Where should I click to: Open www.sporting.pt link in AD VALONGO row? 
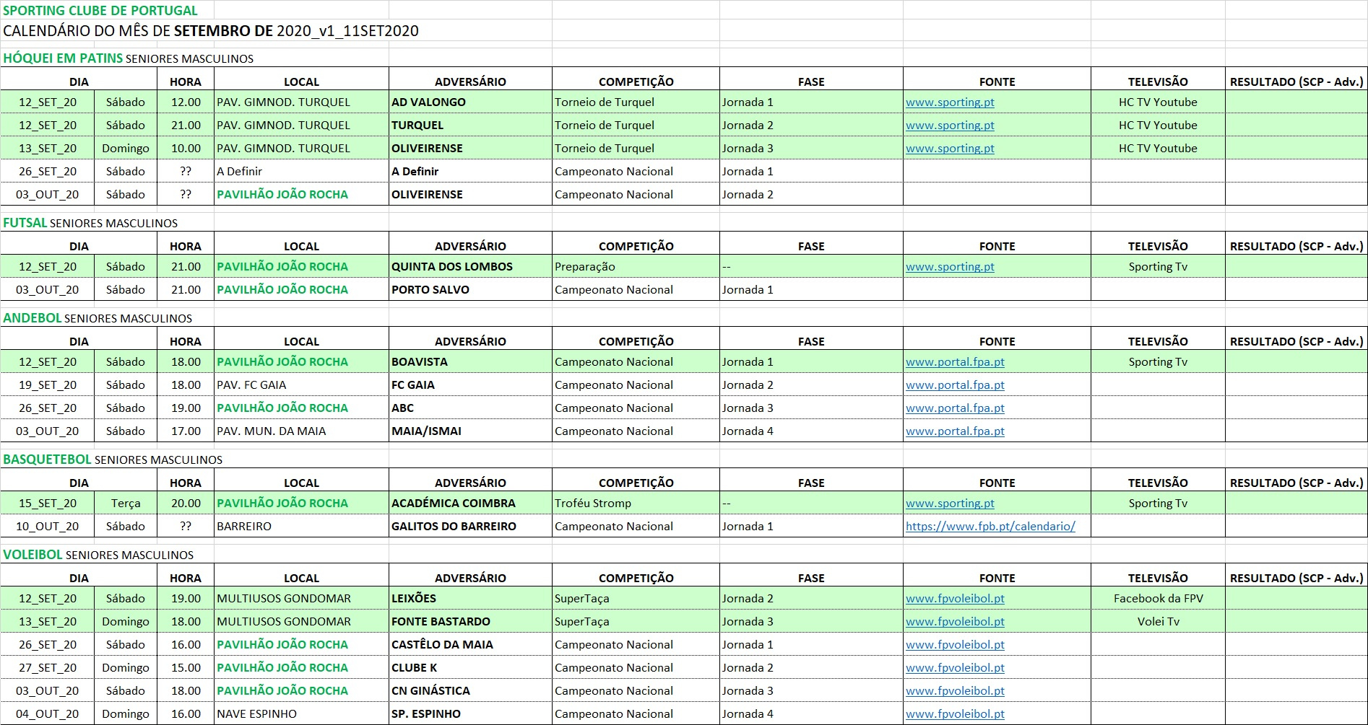tap(950, 102)
